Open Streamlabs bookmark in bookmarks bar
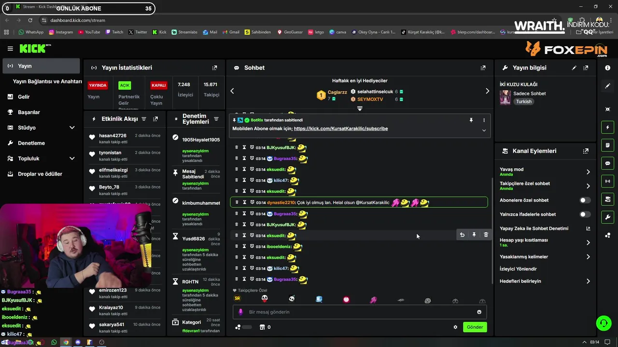Image resolution: width=618 pixels, height=347 pixels. [x=183, y=32]
